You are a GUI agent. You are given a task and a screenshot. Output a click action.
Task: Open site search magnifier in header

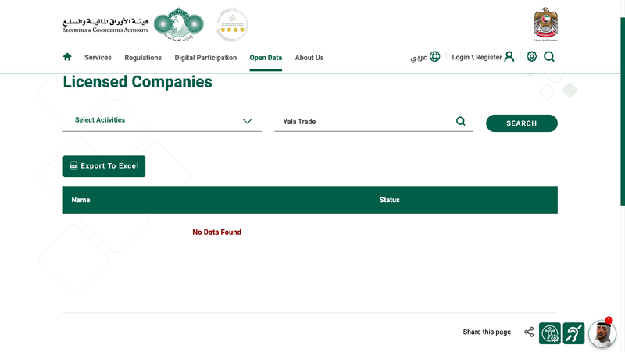coord(549,56)
